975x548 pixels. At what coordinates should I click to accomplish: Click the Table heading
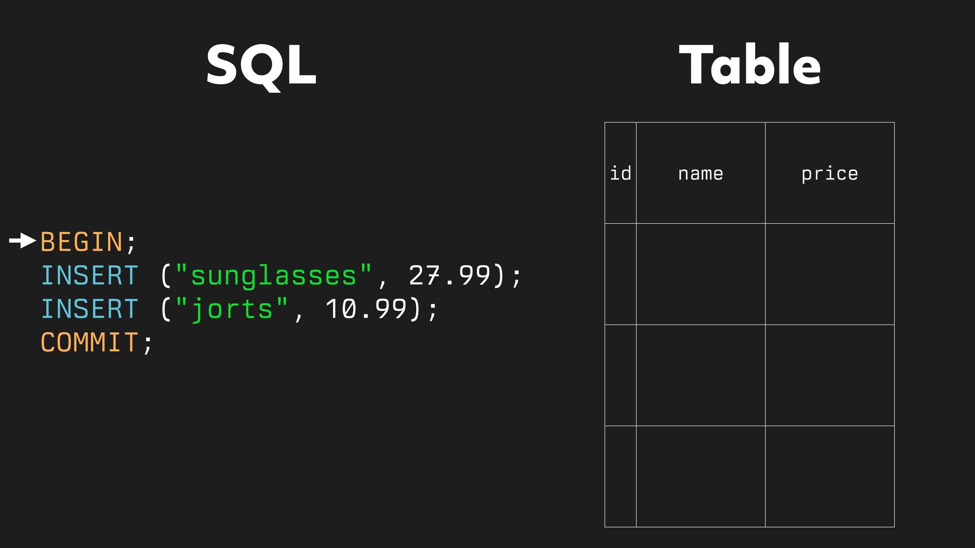750,65
